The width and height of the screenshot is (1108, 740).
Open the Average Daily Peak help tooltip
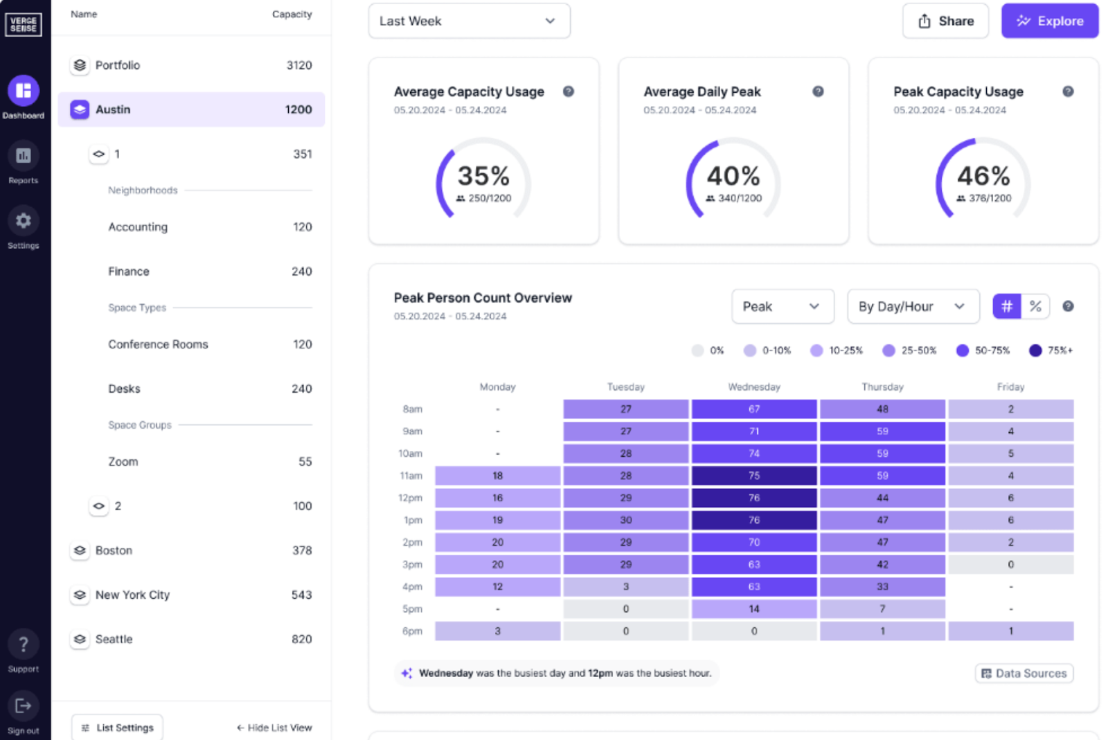click(x=819, y=91)
